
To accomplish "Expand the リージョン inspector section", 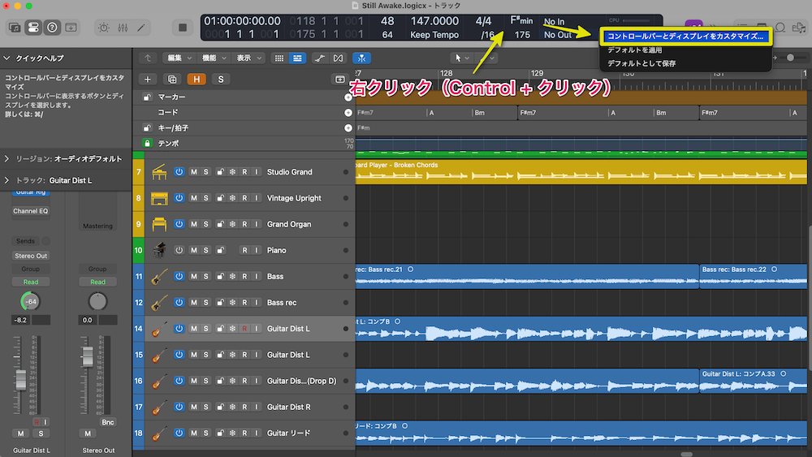I will pyautogui.click(x=7, y=158).
